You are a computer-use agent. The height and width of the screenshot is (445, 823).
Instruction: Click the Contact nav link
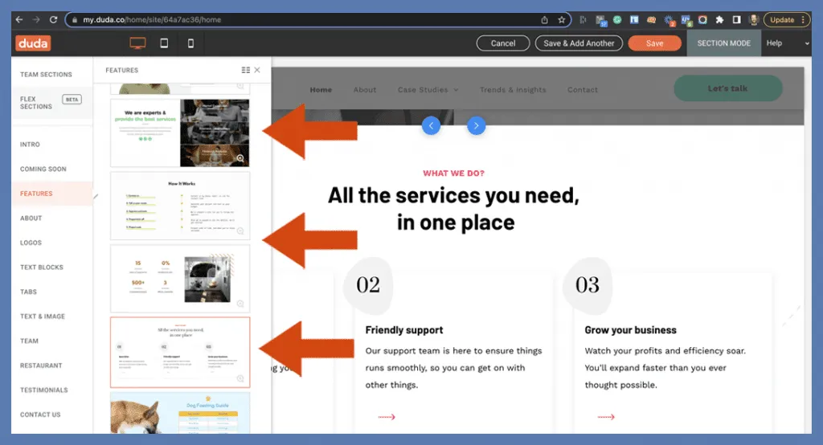(x=583, y=90)
